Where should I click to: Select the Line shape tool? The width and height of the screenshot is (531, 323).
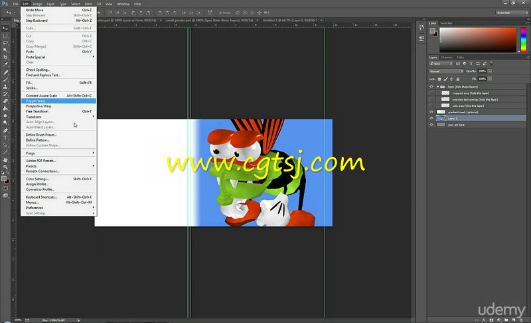pos(5,152)
